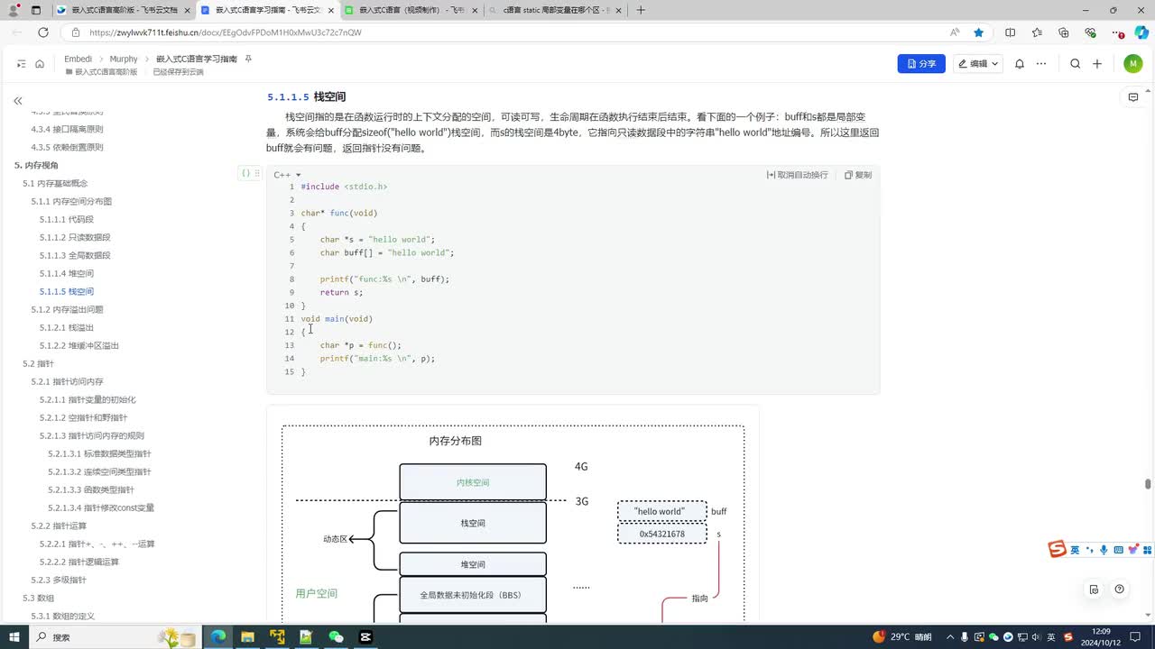
Task: Collapse the sidebar outline panel
Action: click(x=18, y=101)
